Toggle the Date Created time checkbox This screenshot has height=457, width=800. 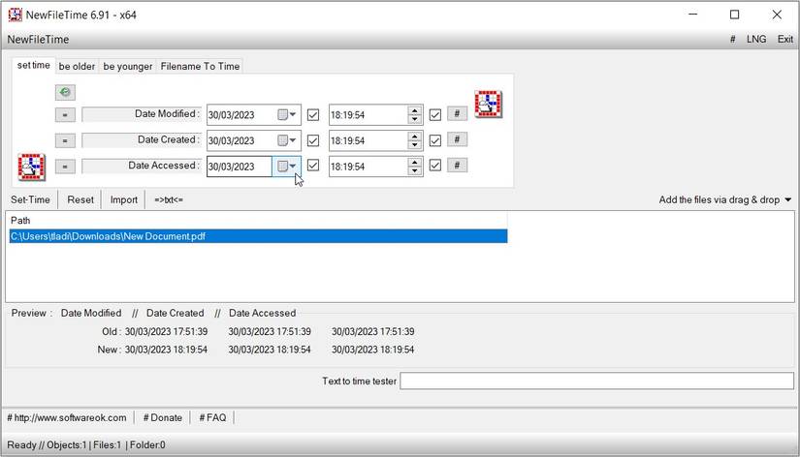[x=435, y=140]
